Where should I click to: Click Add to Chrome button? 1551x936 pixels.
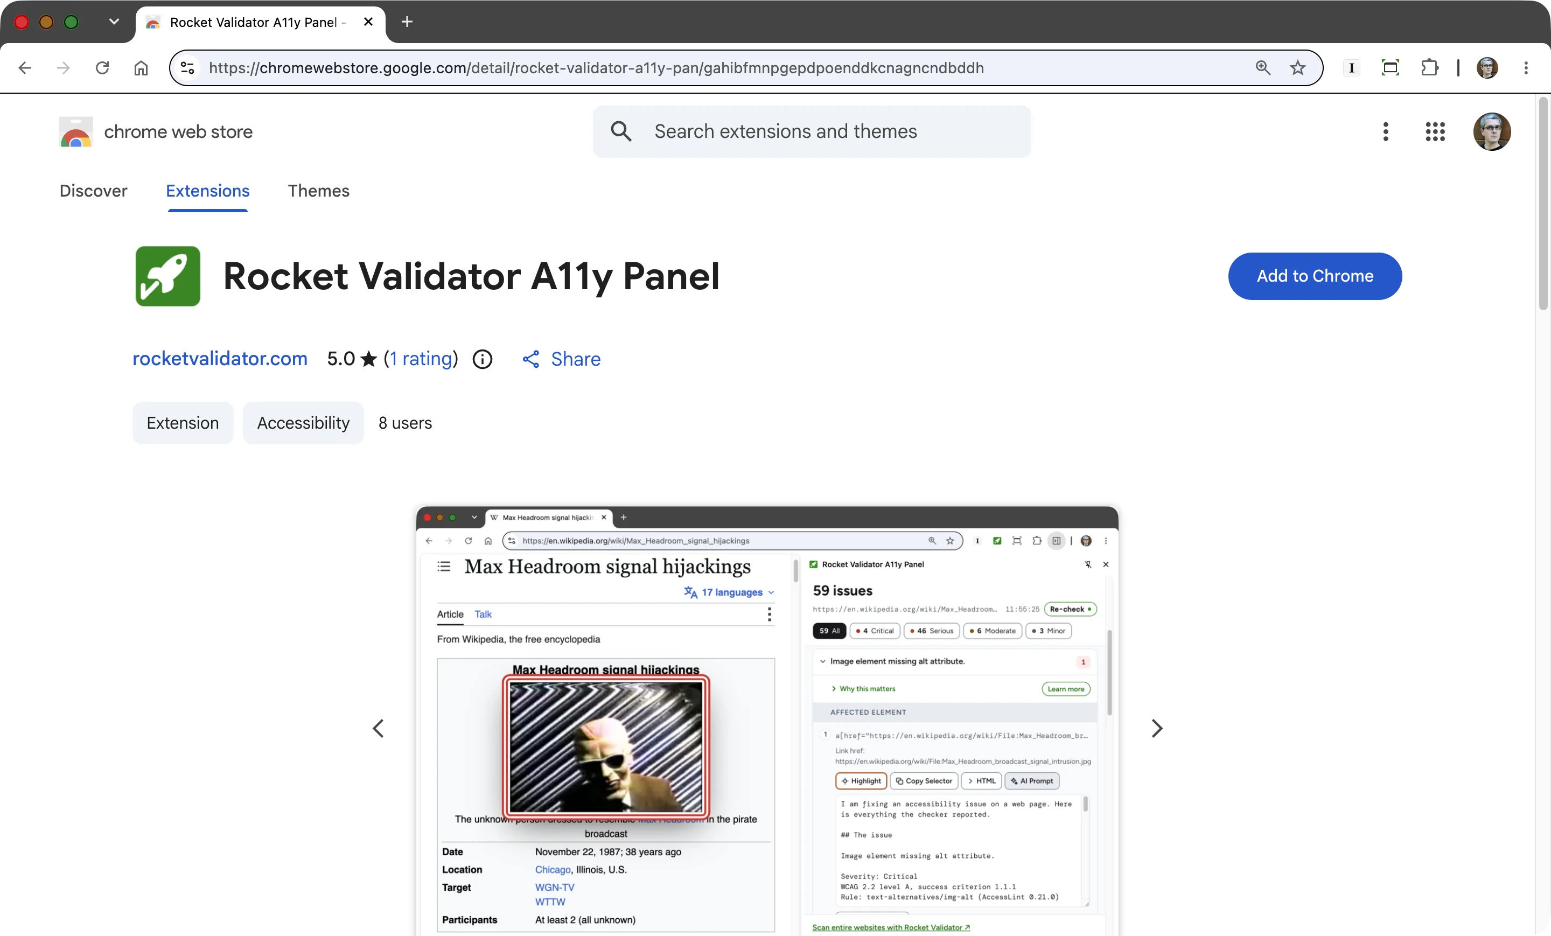(x=1315, y=276)
